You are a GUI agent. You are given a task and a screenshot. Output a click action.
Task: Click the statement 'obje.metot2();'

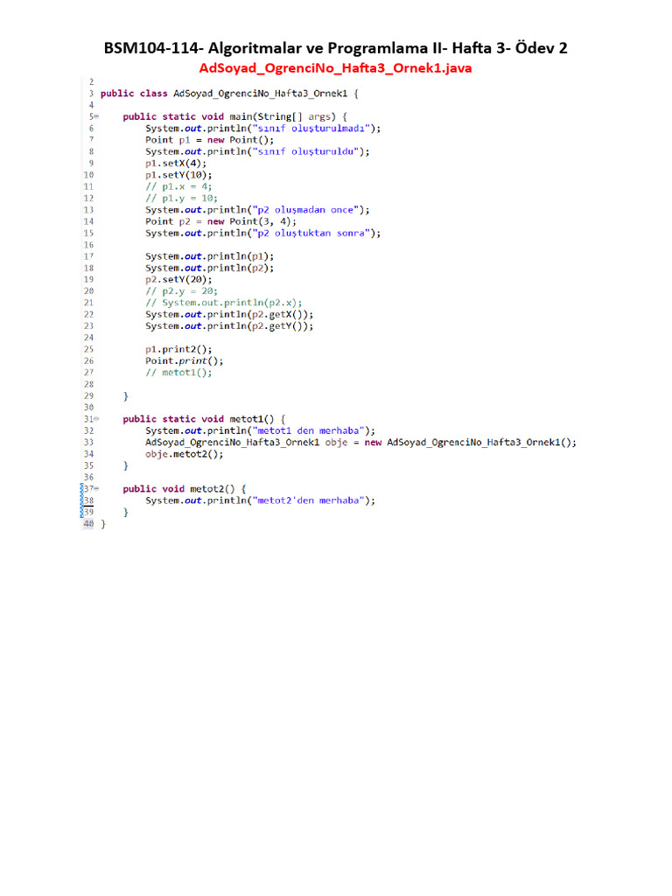coord(184,454)
